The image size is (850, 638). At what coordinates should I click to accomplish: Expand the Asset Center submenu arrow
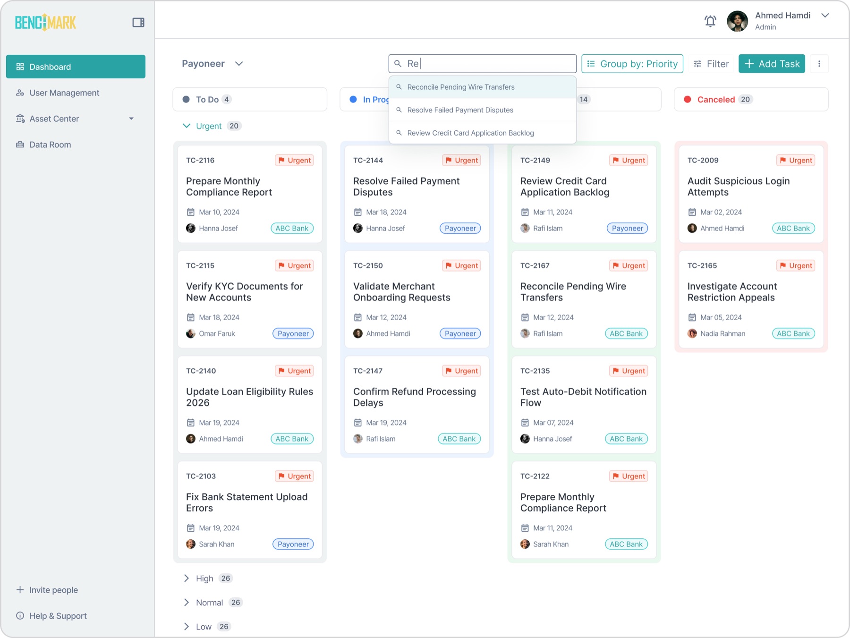[131, 119]
